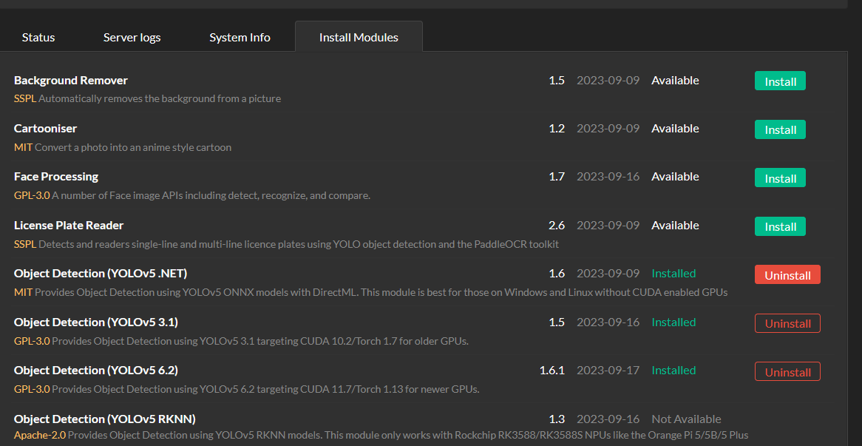Click the removes the background description
862x446 pixels.
[x=160, y=99]
